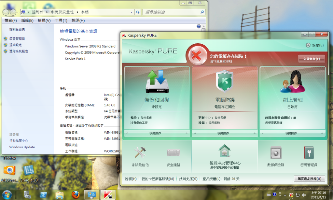Image resolution: width=333 pixels, height=200 pixels.
Task: Open Windows Explorer folder on the taskbar
Action: tap(60, 195)
